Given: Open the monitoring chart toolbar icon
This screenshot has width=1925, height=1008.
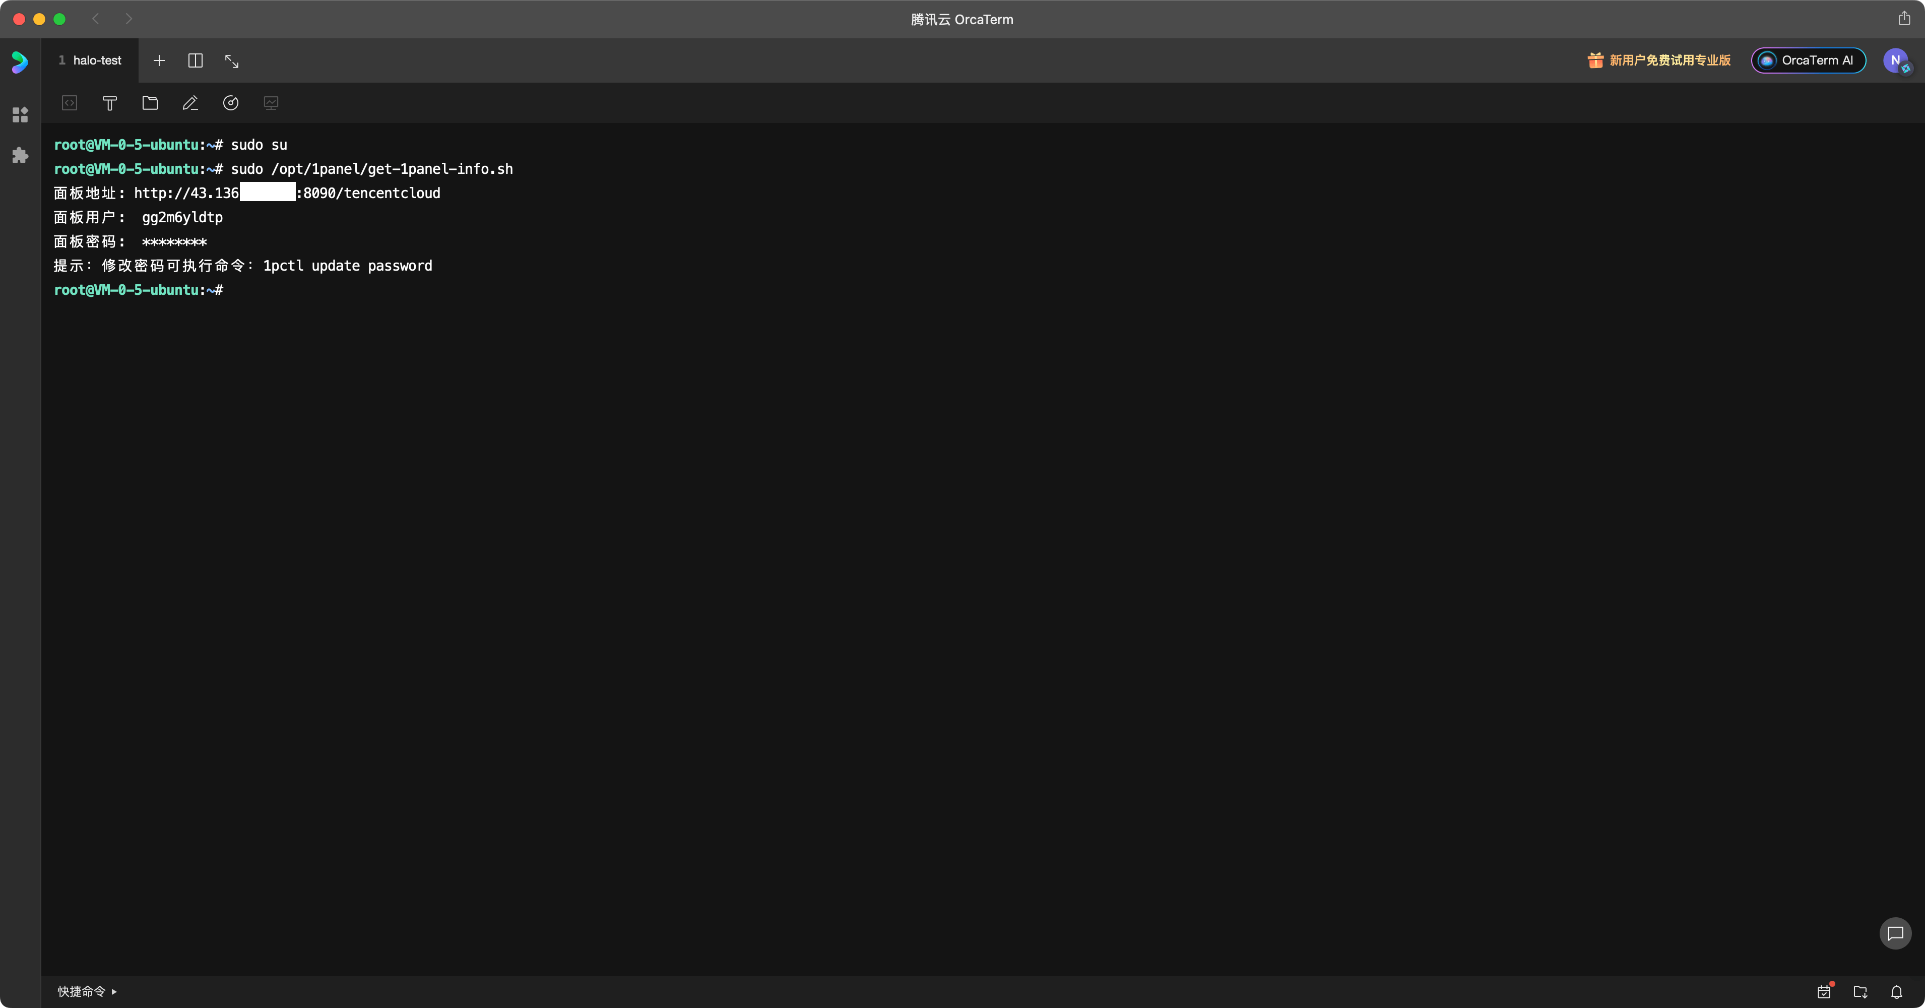Looking at the screenshot, I should (x=271, y=103).
